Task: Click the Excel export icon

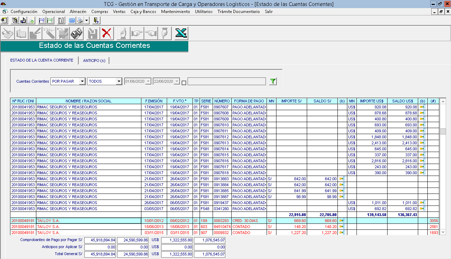Action: tap(181, 33)
